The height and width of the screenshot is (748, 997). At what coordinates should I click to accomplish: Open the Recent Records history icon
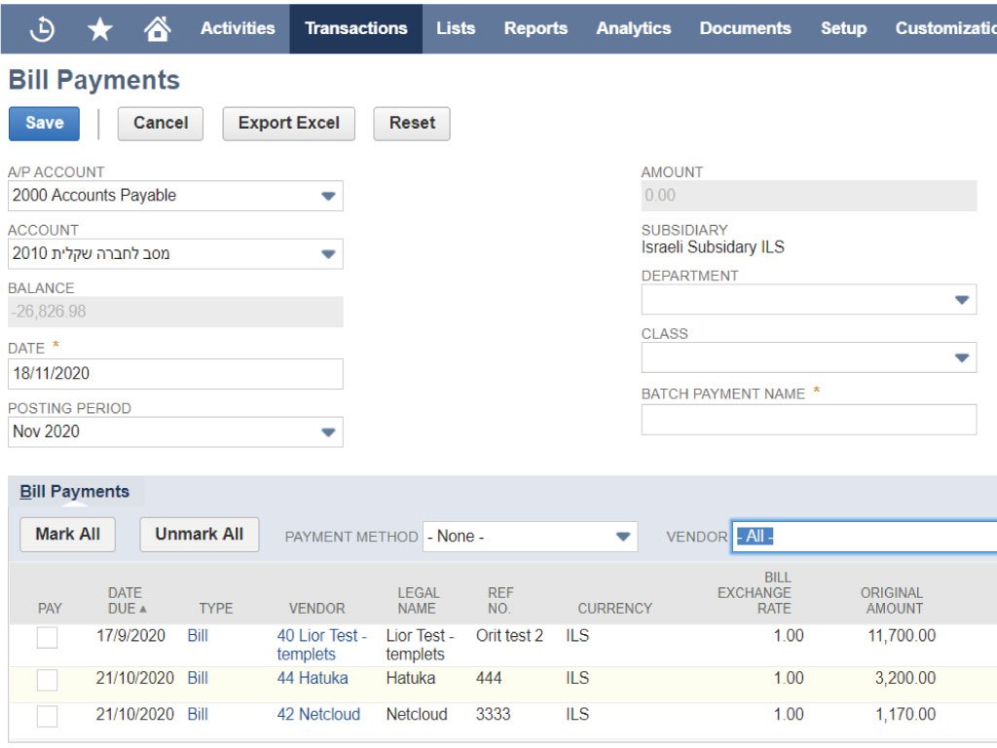pos(42,28)
